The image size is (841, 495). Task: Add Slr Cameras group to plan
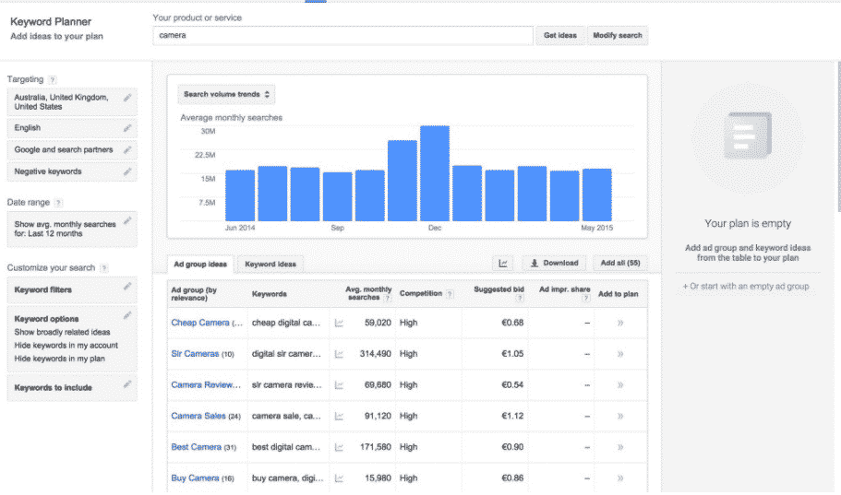(x=620, y=354)
